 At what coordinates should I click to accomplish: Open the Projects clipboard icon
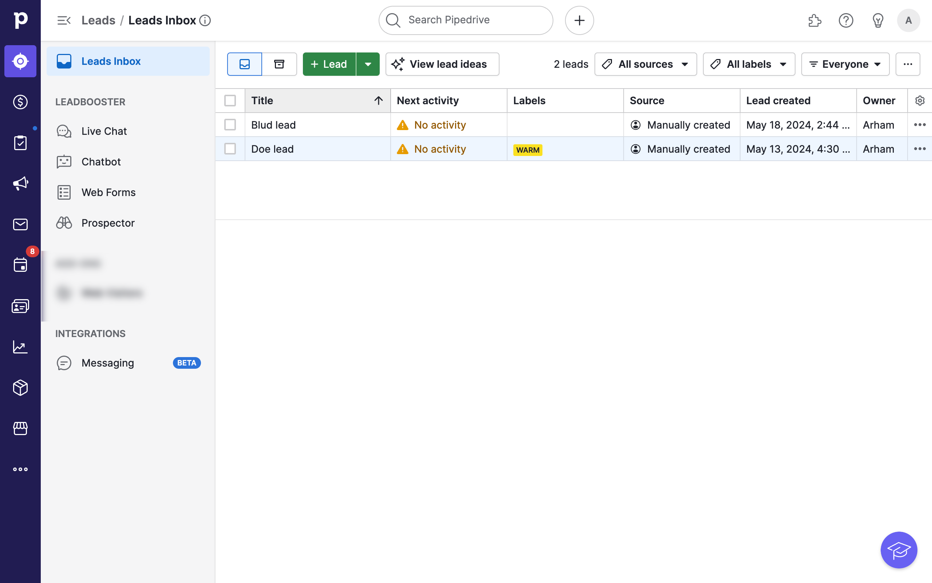20,143
